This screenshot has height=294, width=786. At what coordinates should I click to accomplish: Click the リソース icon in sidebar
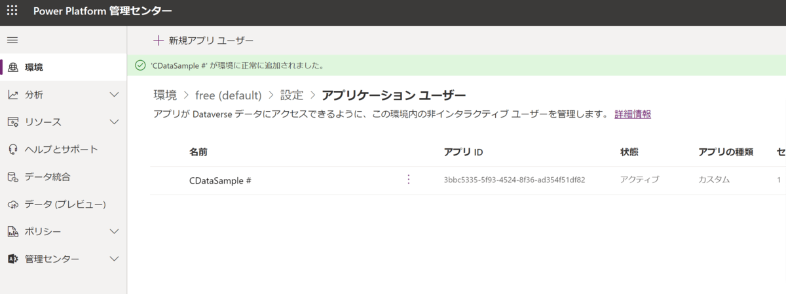click(x=12, y=122)
